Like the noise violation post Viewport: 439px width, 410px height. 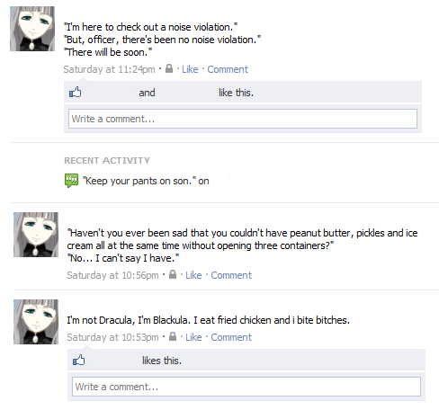[x=190, y=69]
